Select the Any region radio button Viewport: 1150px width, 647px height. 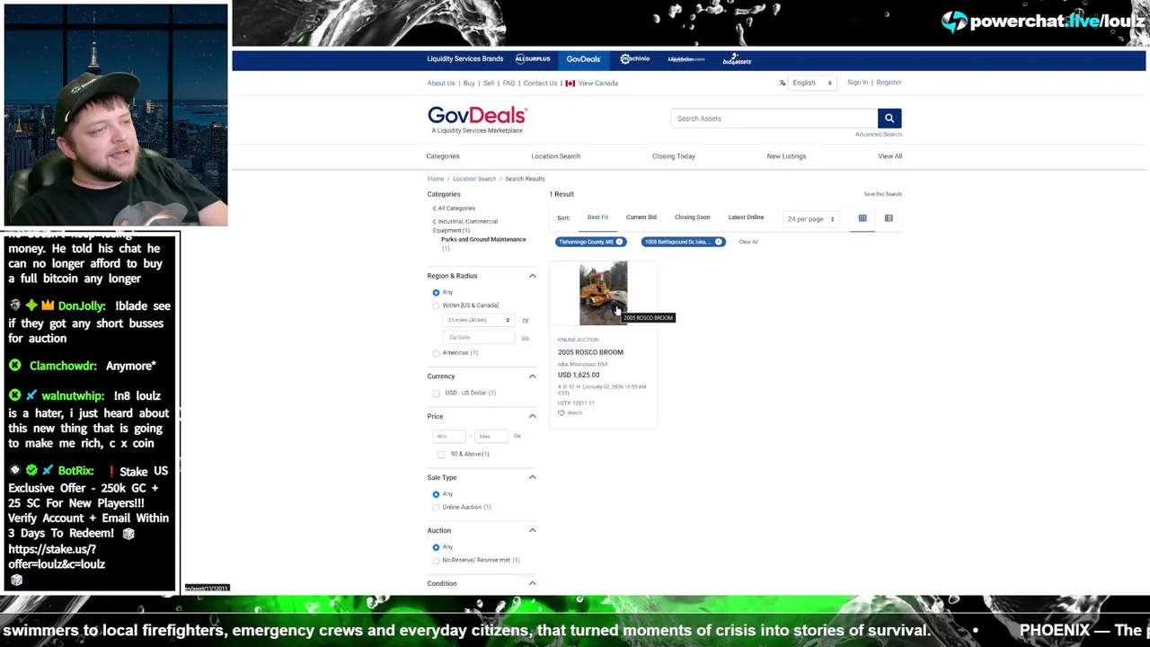coord(436,292)
